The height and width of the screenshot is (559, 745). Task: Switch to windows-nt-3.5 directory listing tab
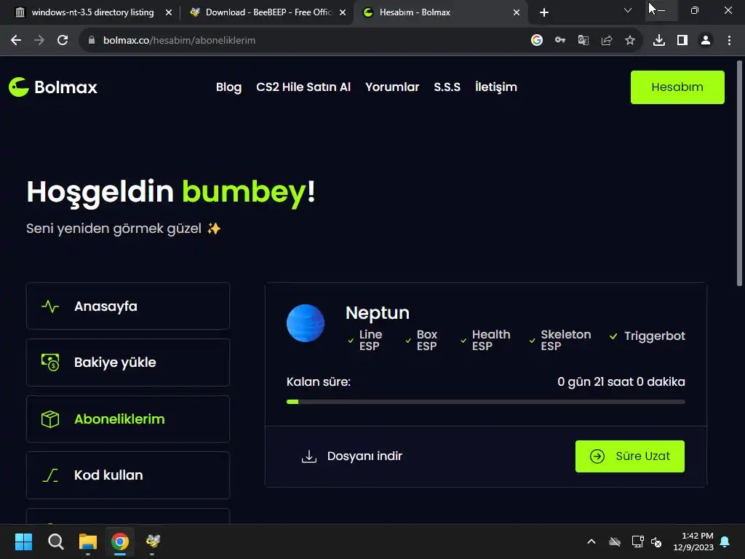92,12
